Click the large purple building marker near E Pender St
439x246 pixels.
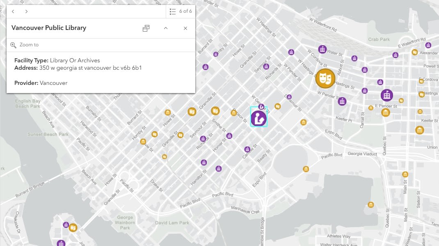(x=386, y=95)
